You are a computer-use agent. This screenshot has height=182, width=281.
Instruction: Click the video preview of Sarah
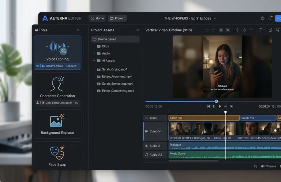tap(222, 66)
